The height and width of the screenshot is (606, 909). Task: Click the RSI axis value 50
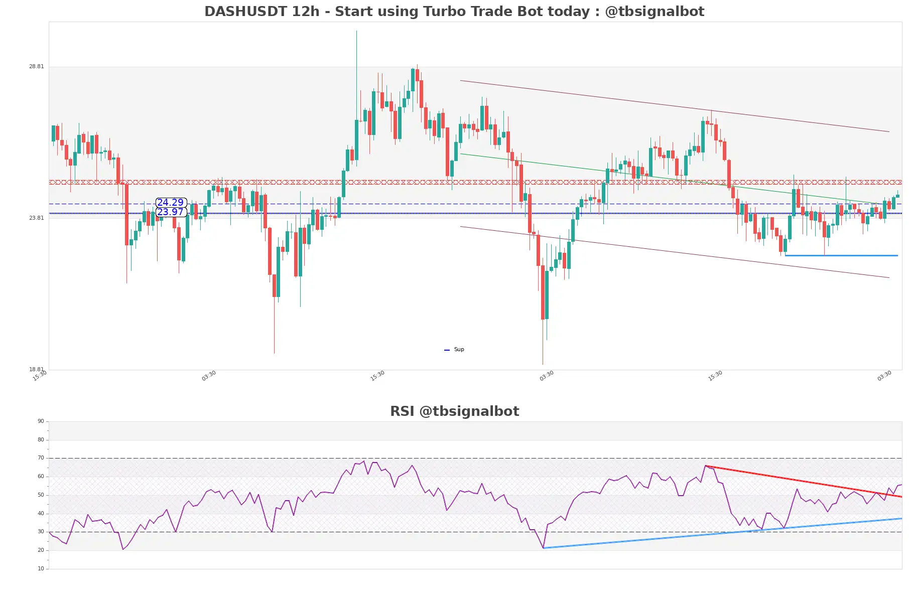pos(41,495)
